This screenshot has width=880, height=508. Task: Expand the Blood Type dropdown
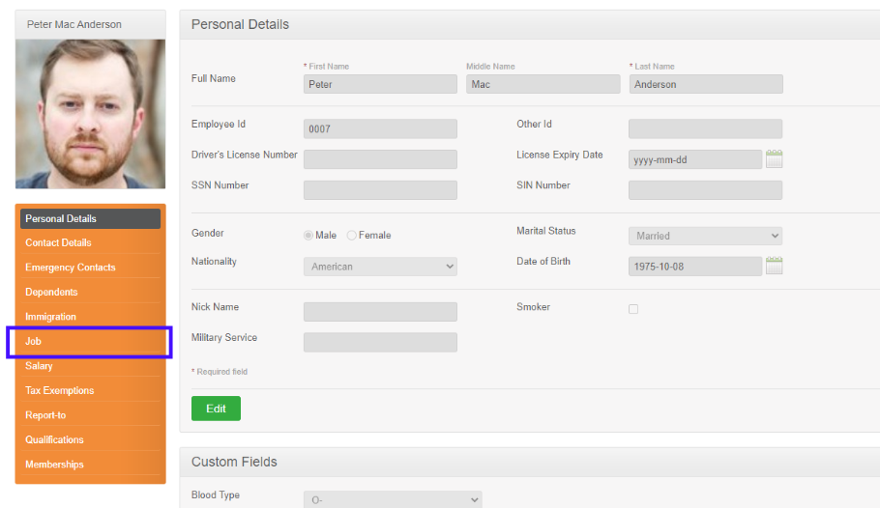[x=393, y=499]
